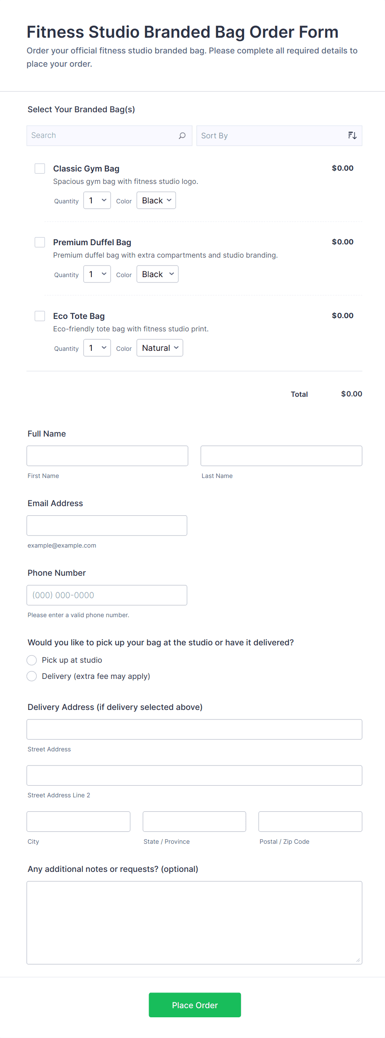The image size is (385, 1038).
Task: Expand Premium Duffel Bag color dropdown
Action: 157,274
